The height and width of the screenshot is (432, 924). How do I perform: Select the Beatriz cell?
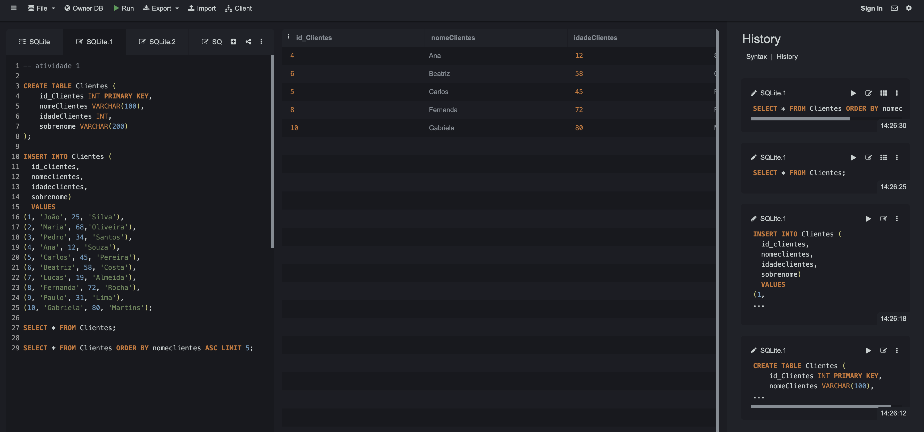tap(439, 74)
